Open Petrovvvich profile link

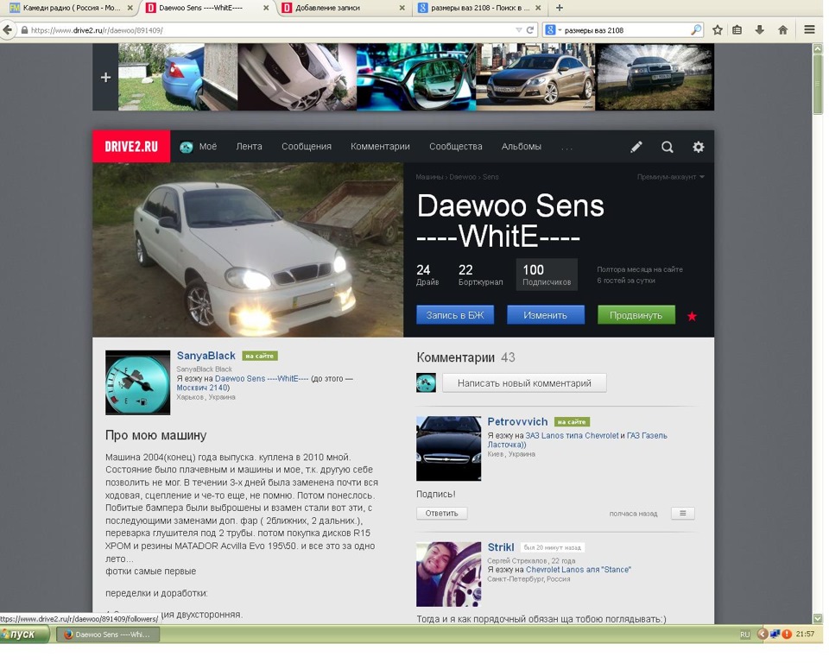(517, 422)
